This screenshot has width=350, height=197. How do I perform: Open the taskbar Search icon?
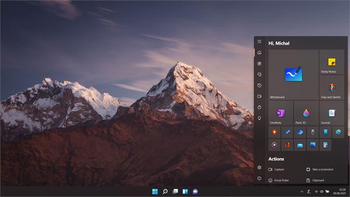pos(165,191)
